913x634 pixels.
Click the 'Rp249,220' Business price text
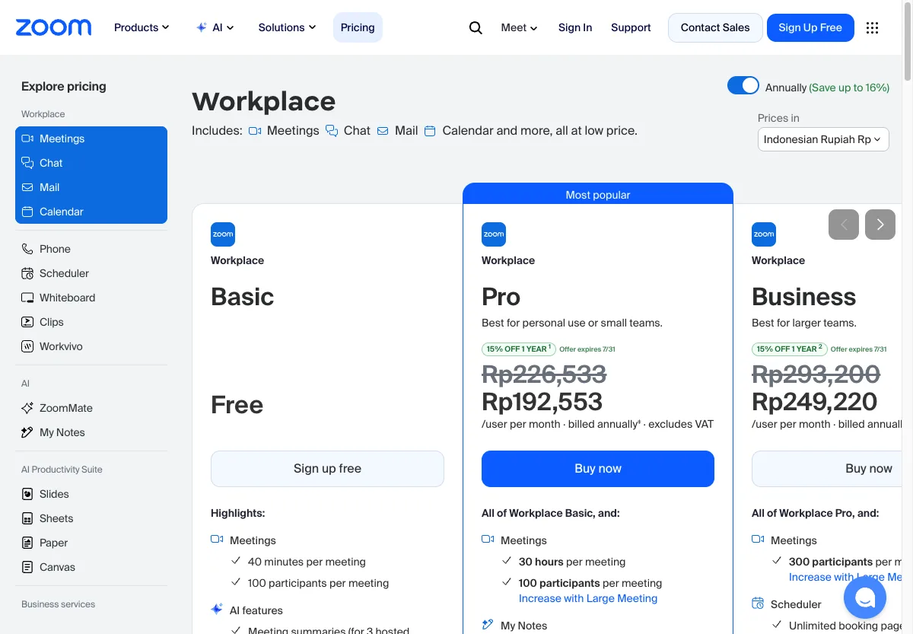tap(815, 401)
